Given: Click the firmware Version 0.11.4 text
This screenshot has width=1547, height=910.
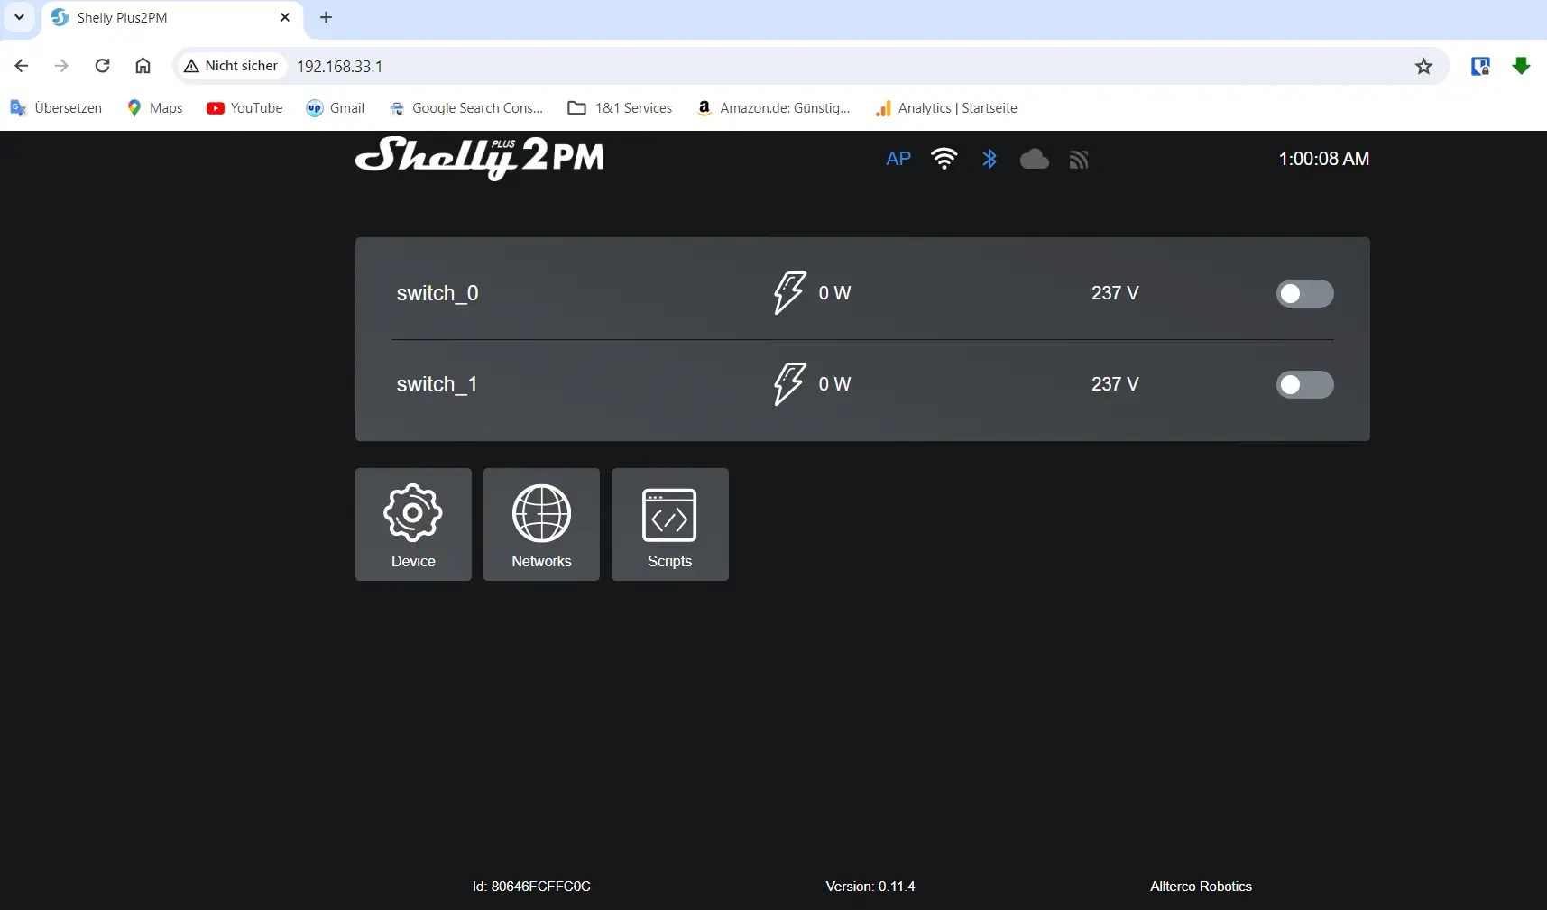Looking at the screenshot, I should coord(870,887).
